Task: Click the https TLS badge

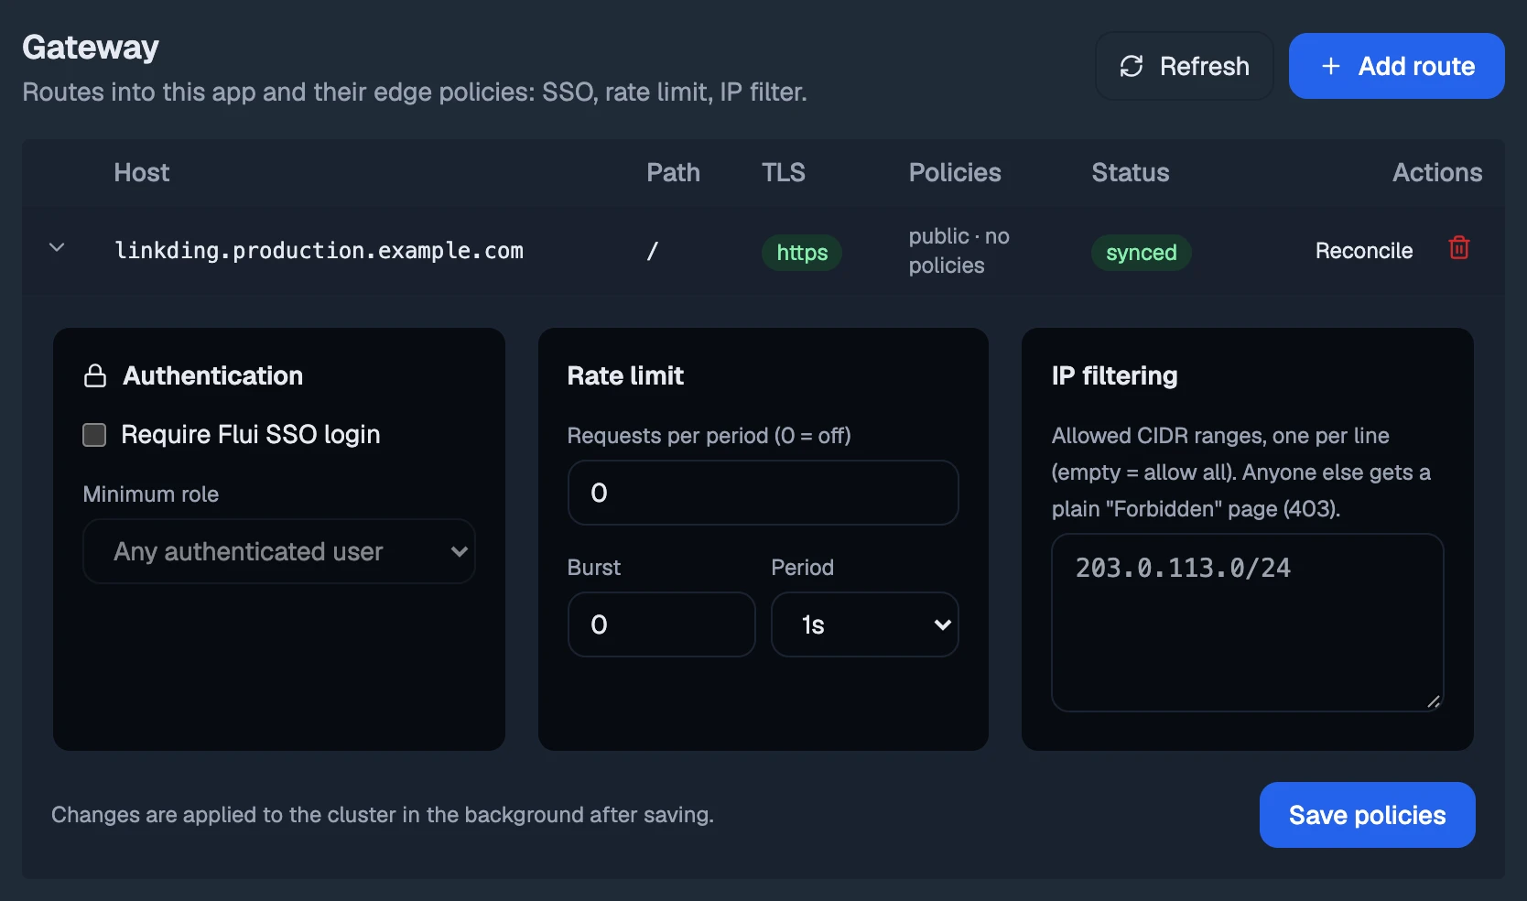Action: pos(802,253)
